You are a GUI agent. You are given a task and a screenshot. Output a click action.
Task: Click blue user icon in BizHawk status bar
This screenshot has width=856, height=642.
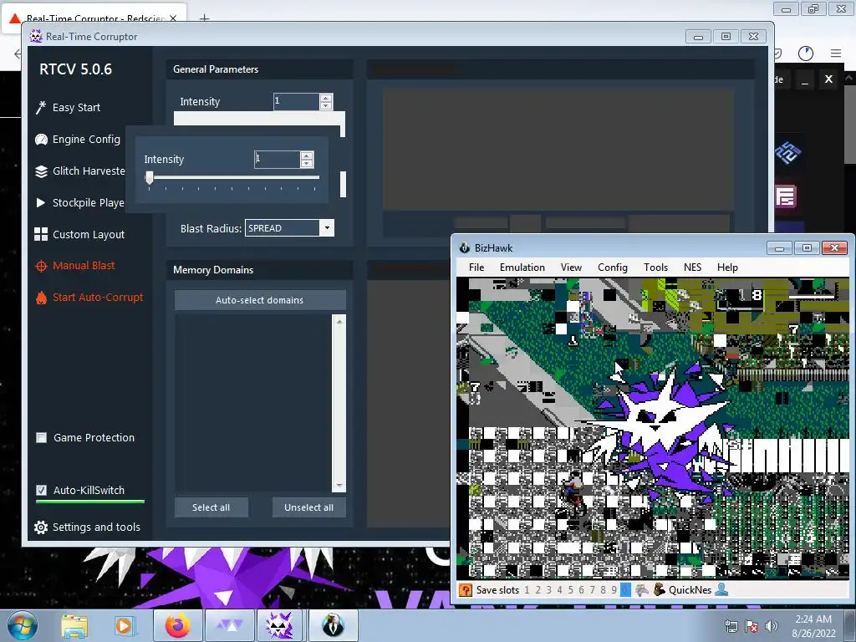(x=721, y=590)
